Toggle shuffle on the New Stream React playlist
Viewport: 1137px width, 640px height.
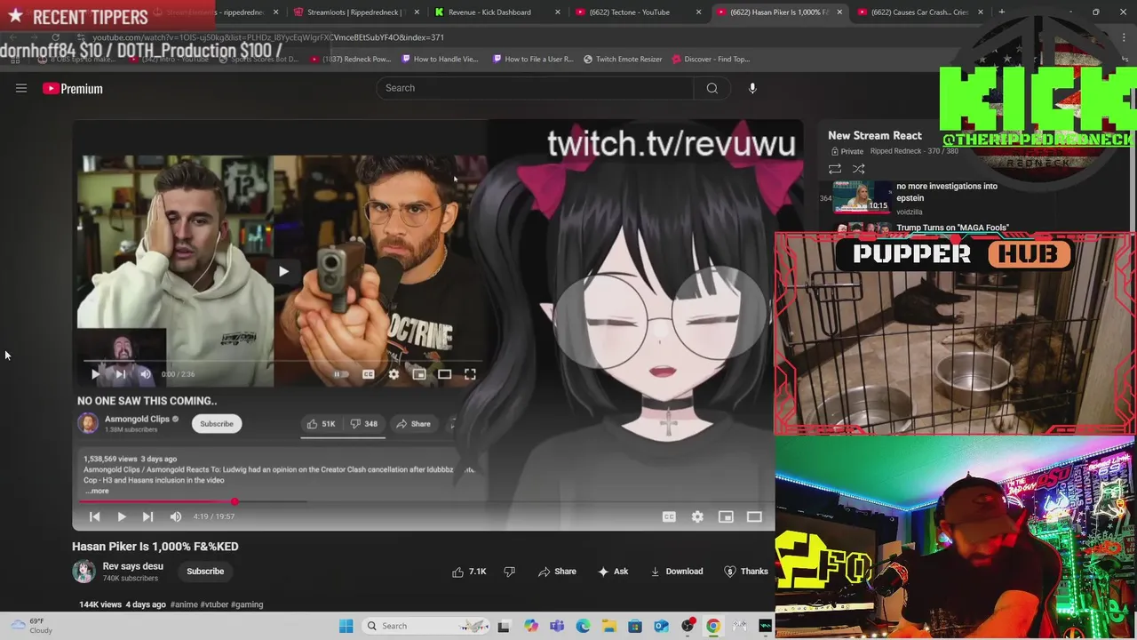(858, 169)
